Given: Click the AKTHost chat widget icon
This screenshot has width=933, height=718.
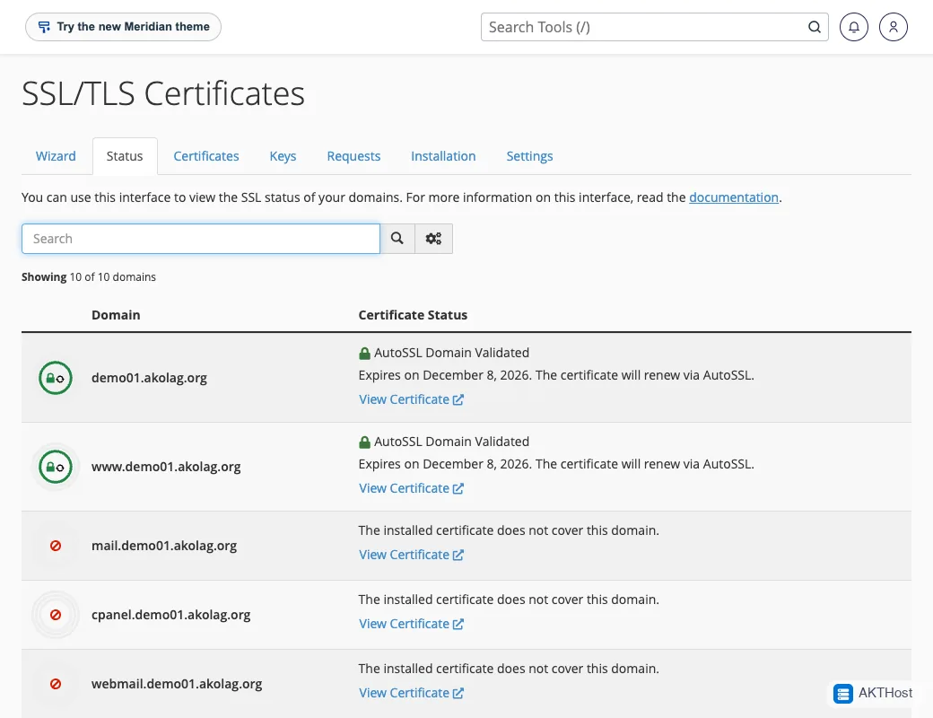Looking at the screenshot, I should pos(842,694).
